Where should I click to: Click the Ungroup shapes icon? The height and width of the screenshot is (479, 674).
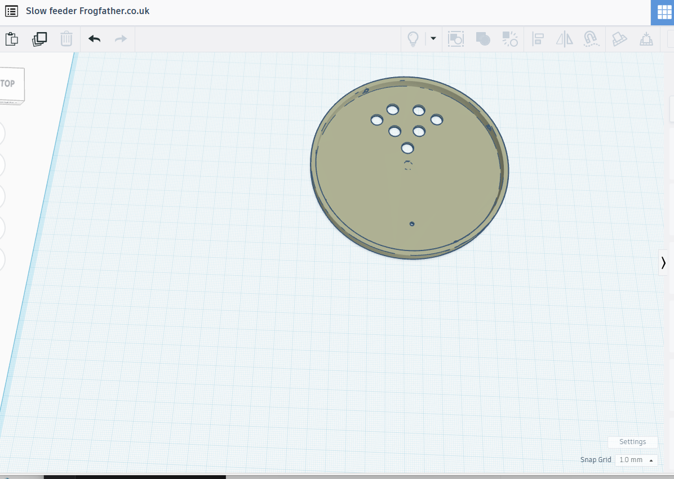(510, 39)
